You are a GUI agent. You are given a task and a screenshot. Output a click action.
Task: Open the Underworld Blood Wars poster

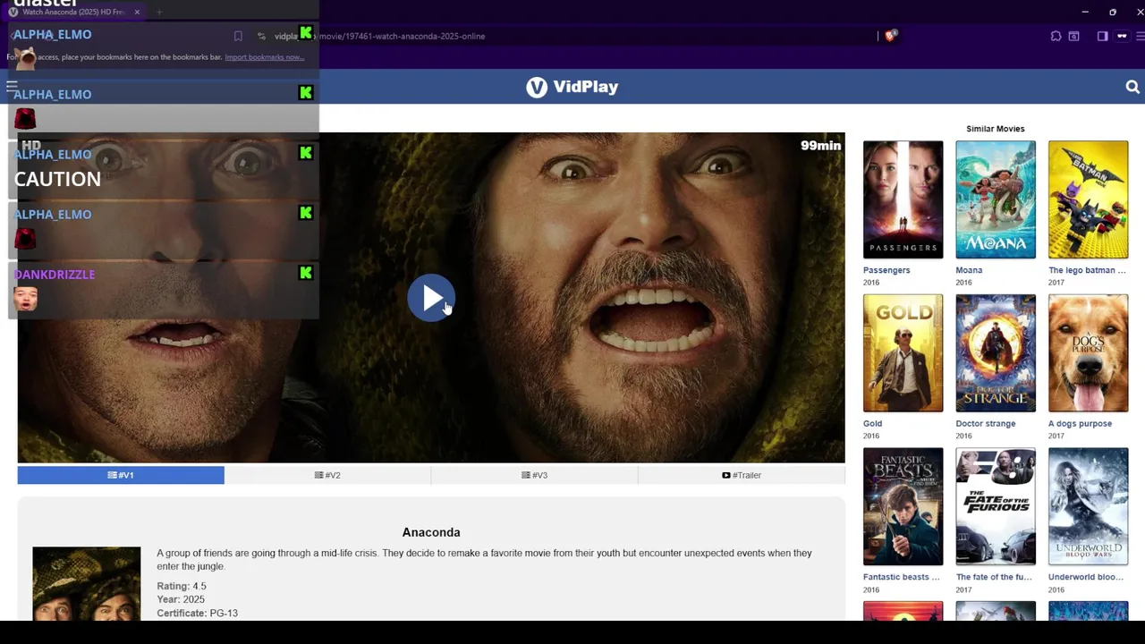[1088, 506]
